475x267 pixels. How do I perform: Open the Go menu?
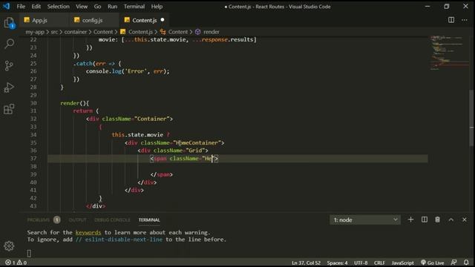pyautogui.click(x=97, y=7)
